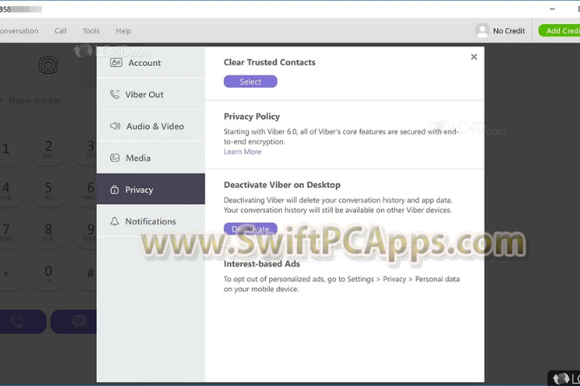Screen dimensions: 580x386
Task: Open the Viber Out settings tab
Action: 151,94
